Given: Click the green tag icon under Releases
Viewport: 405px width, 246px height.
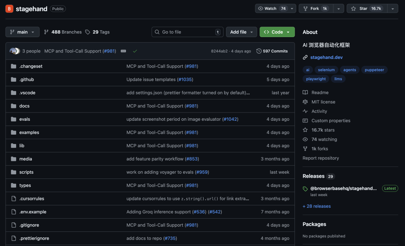Looking at the screenshot, I should [x=305, y=189].
